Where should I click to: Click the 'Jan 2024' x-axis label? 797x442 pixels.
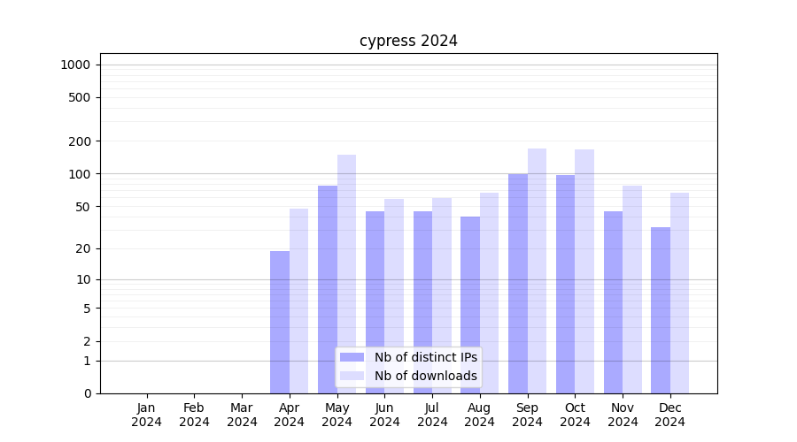147,415
